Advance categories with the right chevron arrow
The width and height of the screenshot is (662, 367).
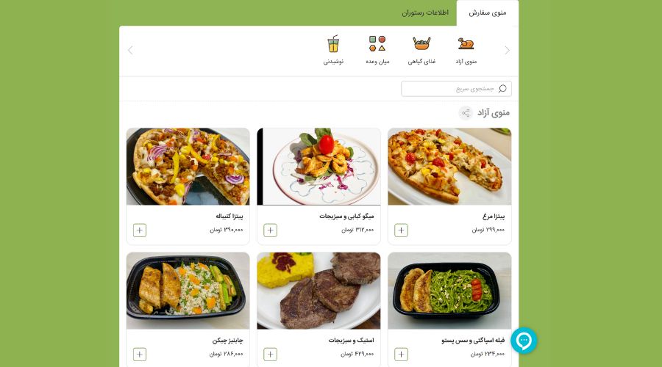click(x=507, y=50)
